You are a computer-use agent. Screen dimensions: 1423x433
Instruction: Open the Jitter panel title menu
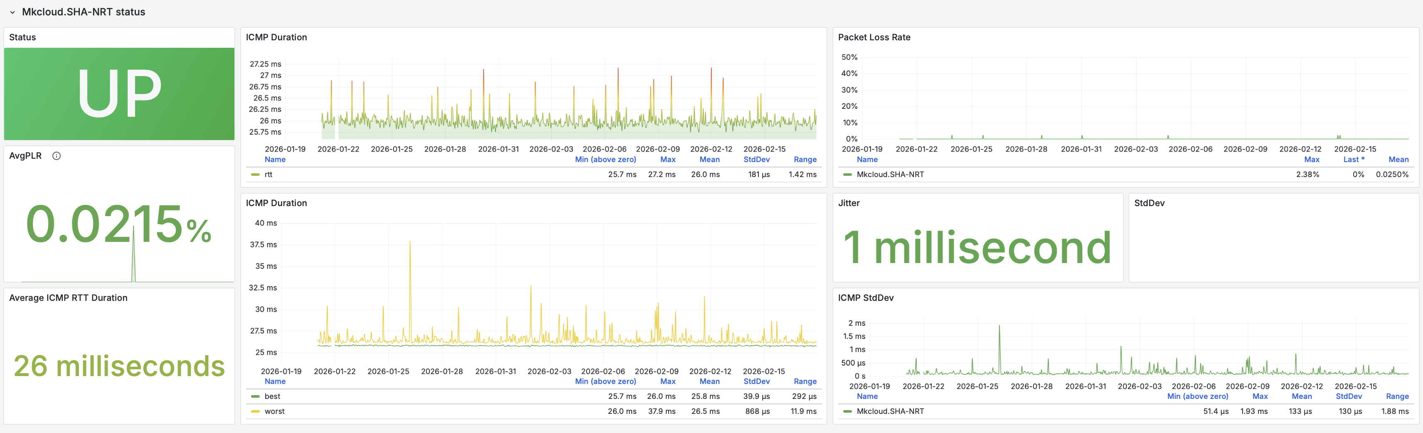[x=849, y=203]
